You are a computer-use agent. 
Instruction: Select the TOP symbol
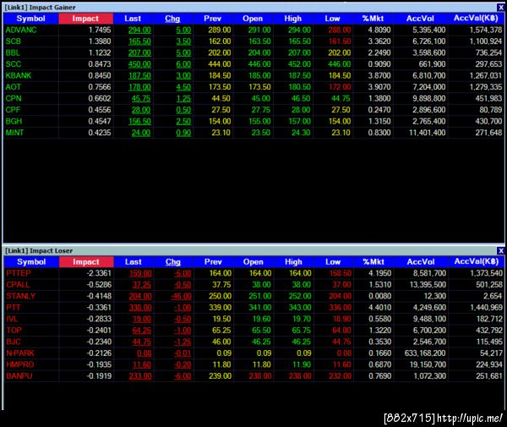coord(14,331)
